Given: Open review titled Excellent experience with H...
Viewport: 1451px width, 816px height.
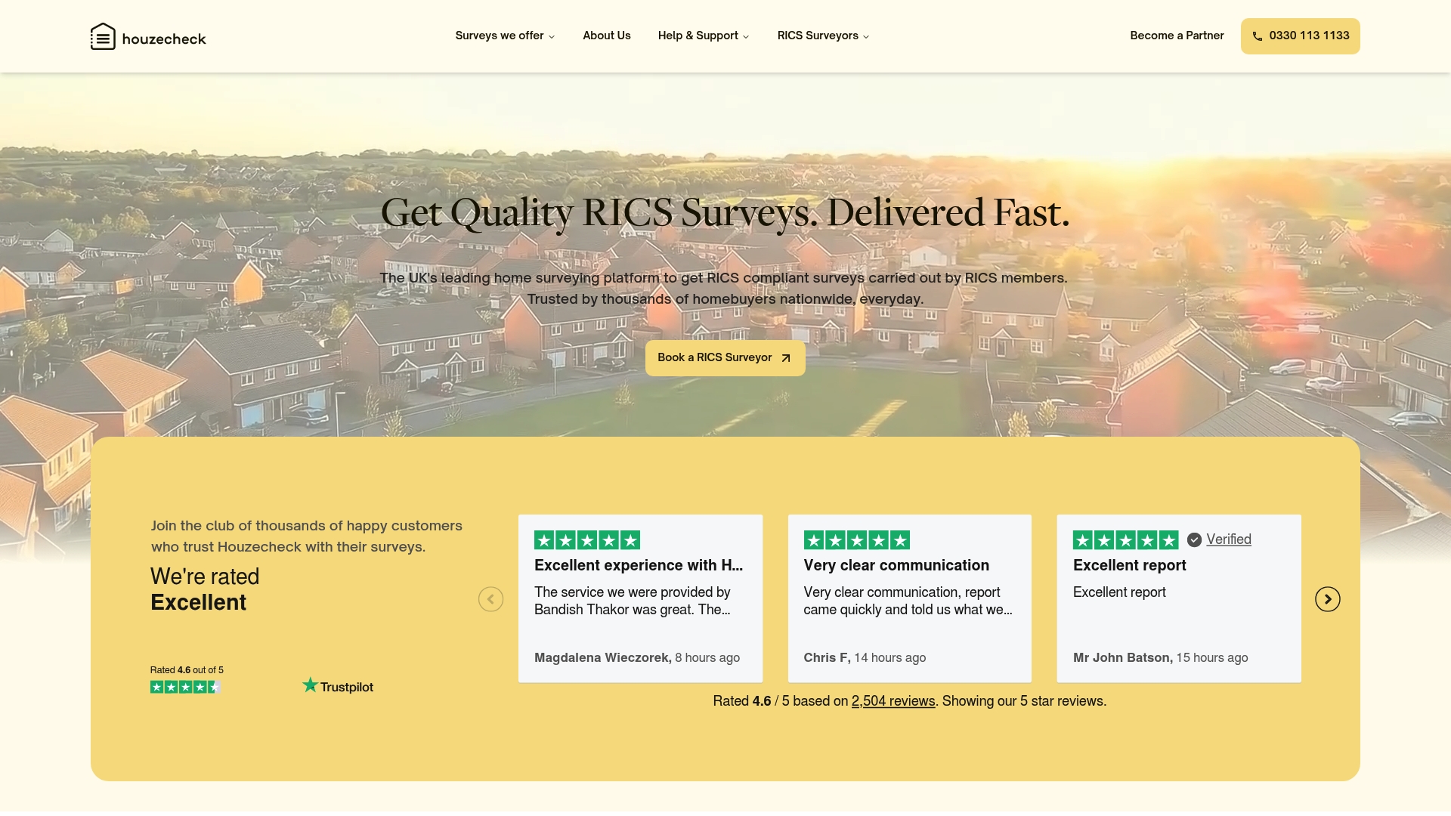Looking at the screenshot, I should tap(639, 565).
